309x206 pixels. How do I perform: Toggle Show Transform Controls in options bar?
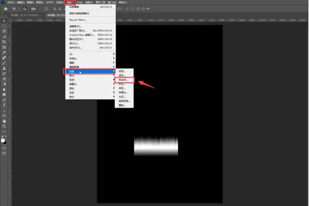coord(46,9)
